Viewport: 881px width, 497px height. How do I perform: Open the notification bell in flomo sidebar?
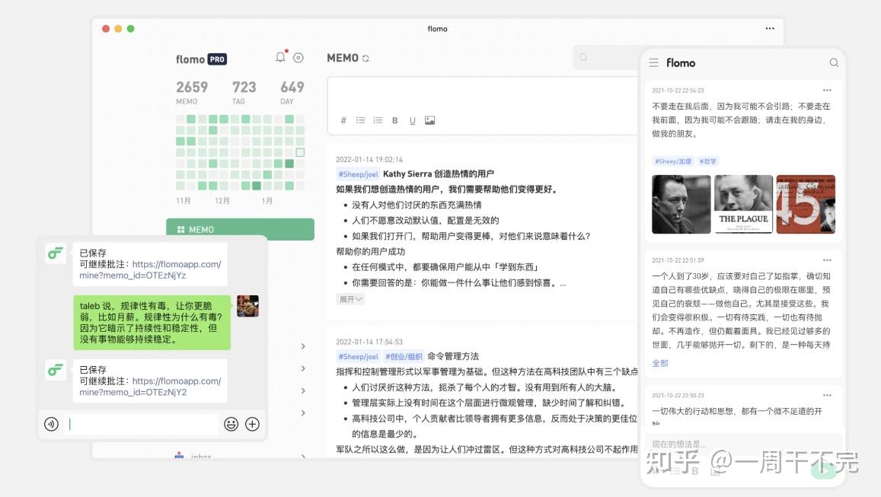280,57
